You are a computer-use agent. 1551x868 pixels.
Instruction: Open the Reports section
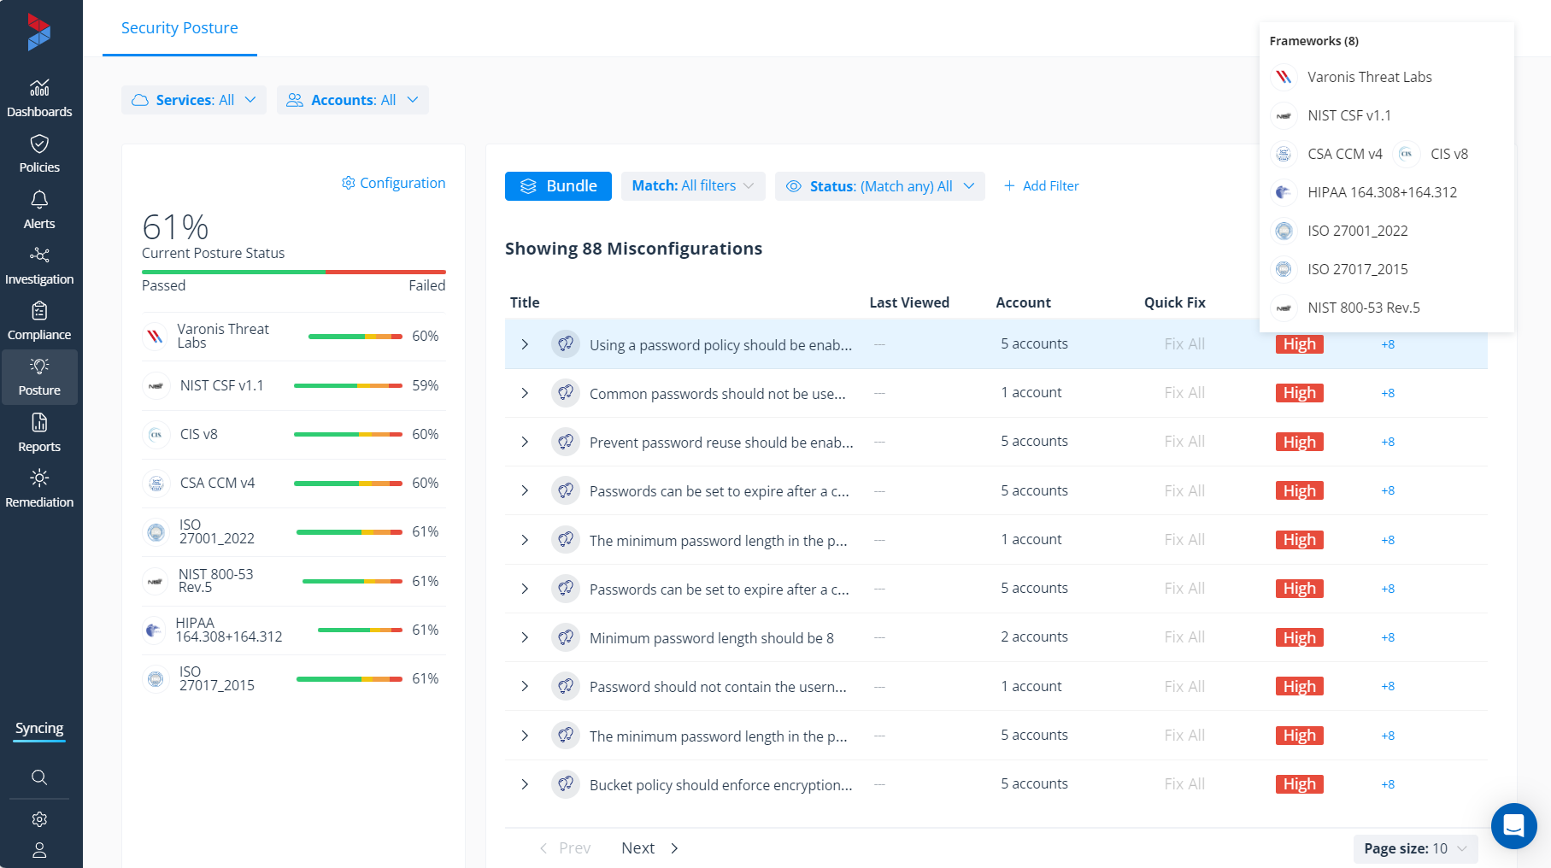pyautogui.click(x=39, y=433)
